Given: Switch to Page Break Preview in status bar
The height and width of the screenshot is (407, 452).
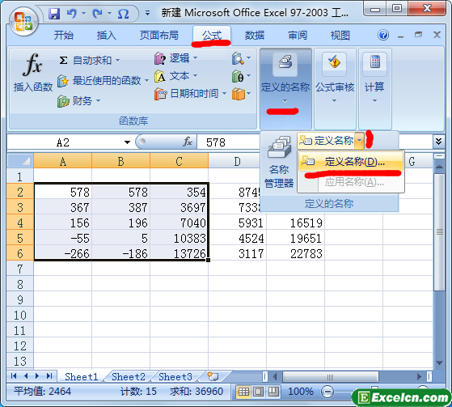Looking at the screenshot, I should coord(272,392).
